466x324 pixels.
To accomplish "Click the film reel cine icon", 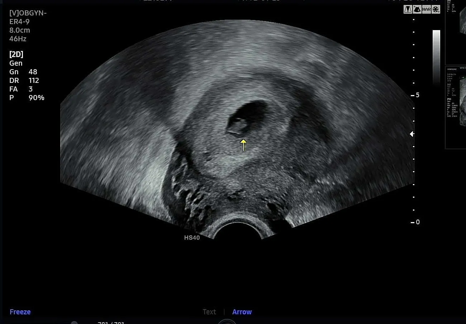I will point(436,10).
